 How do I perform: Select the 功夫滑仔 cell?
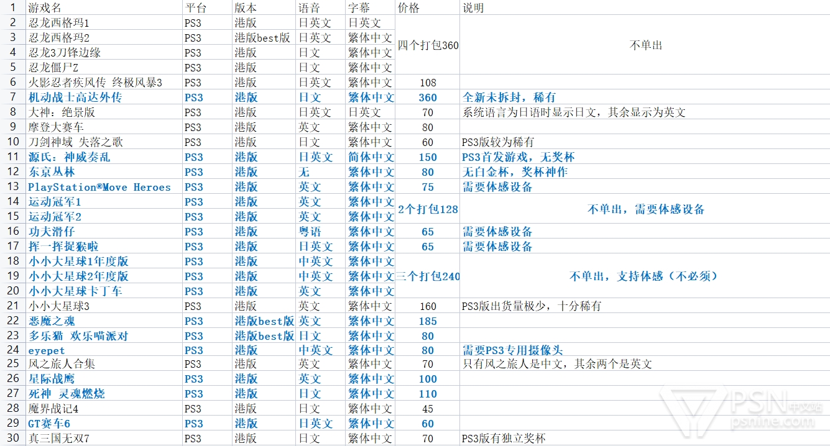(x=104, y=231)
